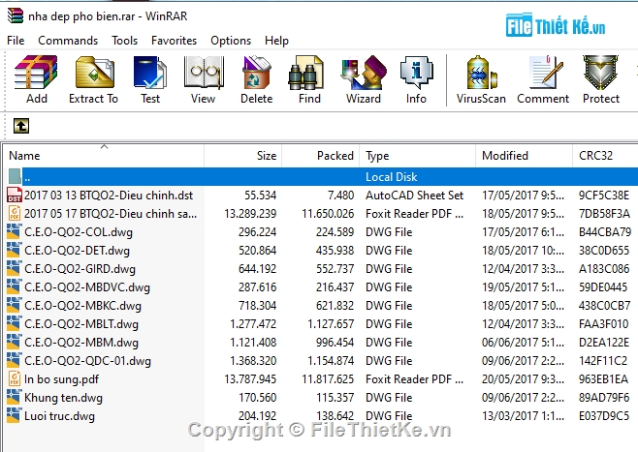
Task: Select the DST icon of 2017 03 13 BTQO2 file
Action: 15,195
